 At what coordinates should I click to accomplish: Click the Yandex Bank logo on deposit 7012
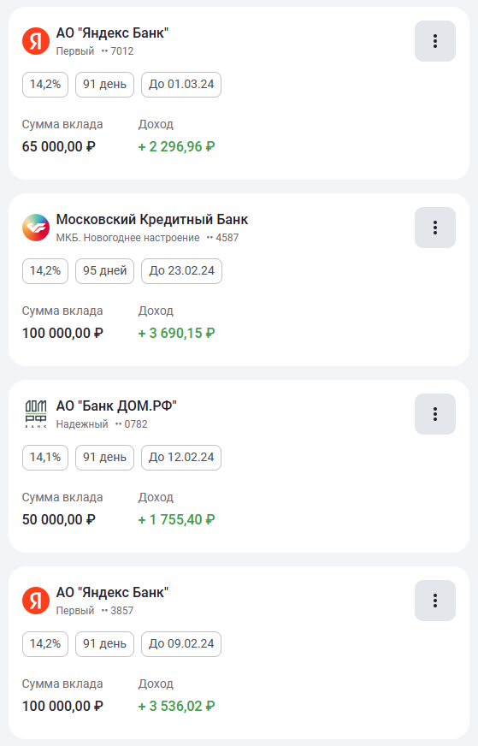(x=36, y=41)
